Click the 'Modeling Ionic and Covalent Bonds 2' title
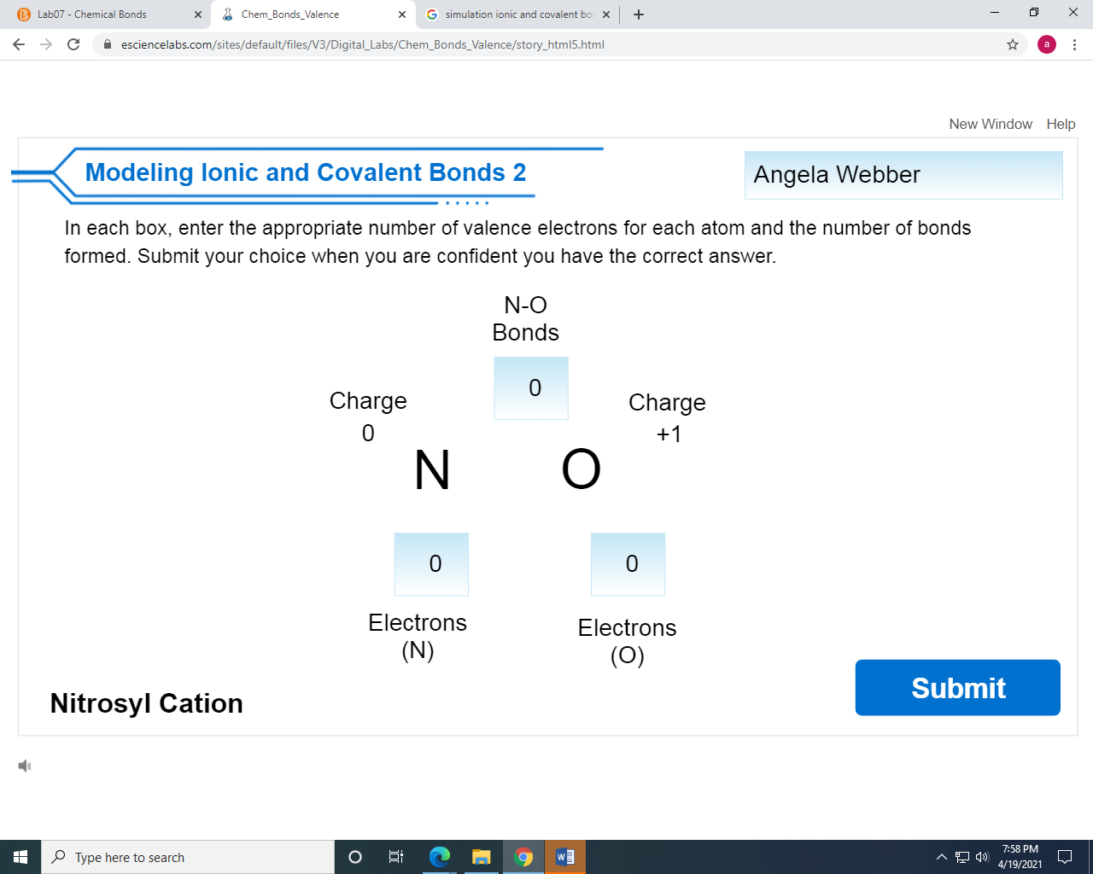This screenshot has height=874, width=1093. 306,172
